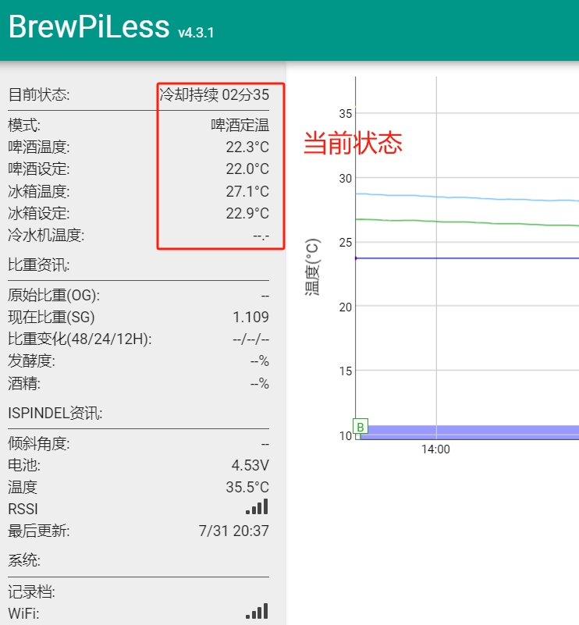
Task: Click the 22.0°C beer setting value
Action: click(x=247, y=169)
